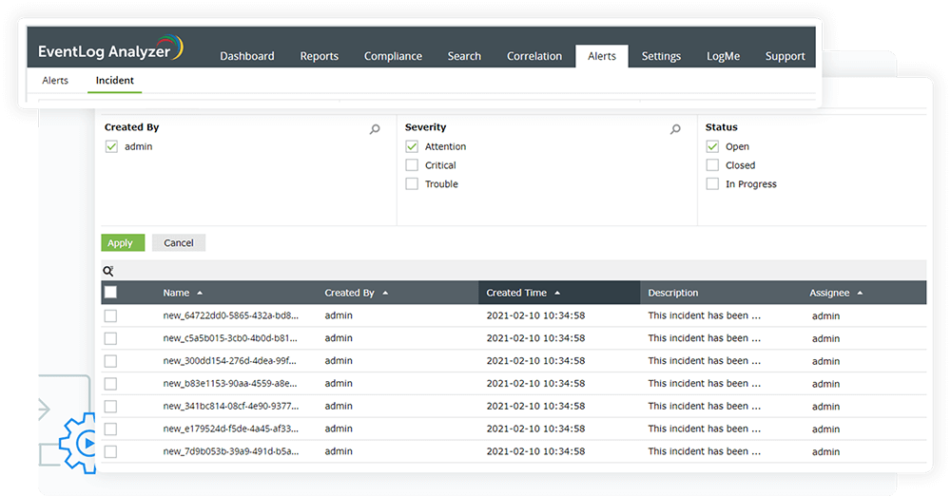Open incident new_341bc814-08cf-4e90-9377...
951x496 pixels.
[230, 406]
